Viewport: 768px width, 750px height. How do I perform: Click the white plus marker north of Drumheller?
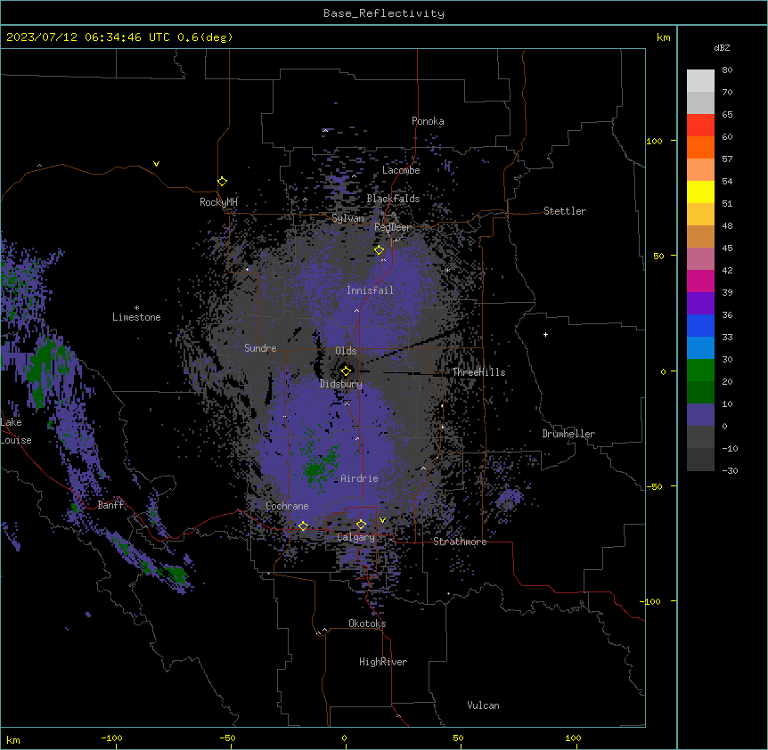pos(545,334)
